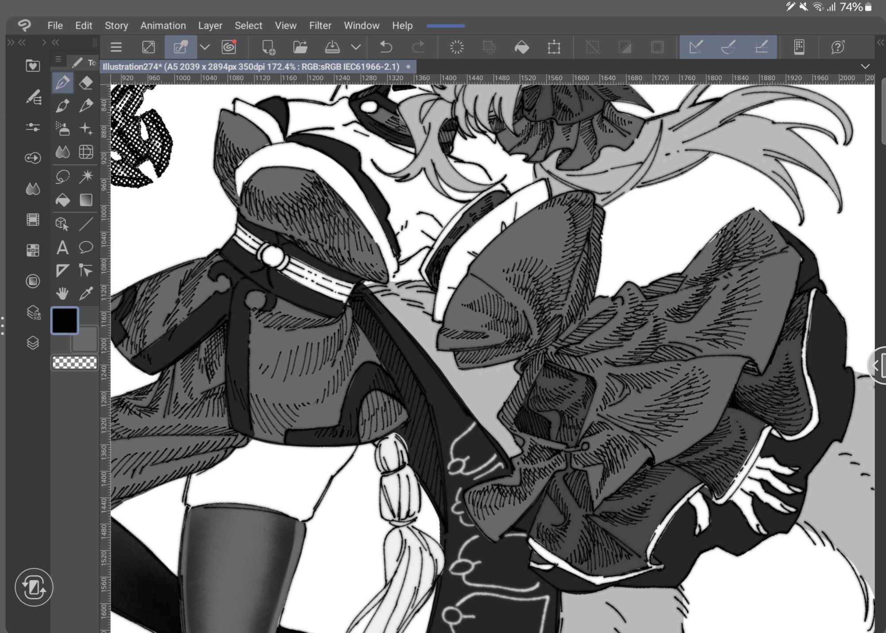Click the Undo button
The image size is (886, 633).
pyautogui.click(x=386, y=47)
